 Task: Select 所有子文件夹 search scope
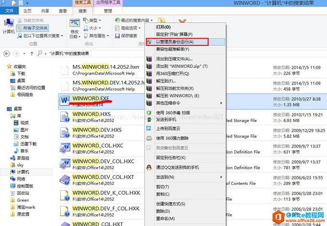click(x=33, y=28)
